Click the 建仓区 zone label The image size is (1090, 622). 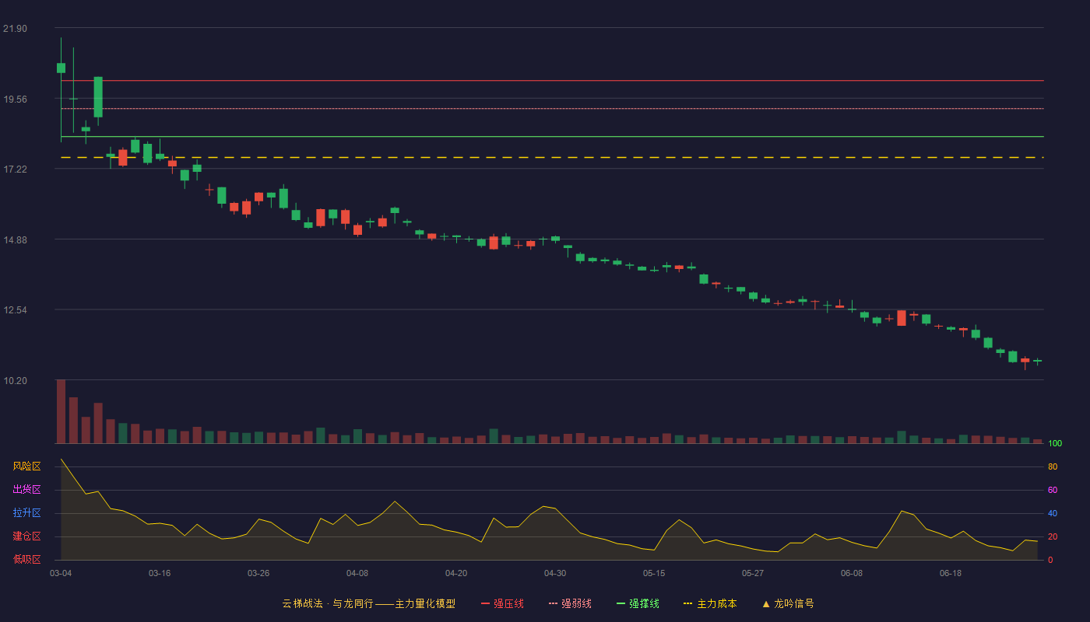pos(26,536)
